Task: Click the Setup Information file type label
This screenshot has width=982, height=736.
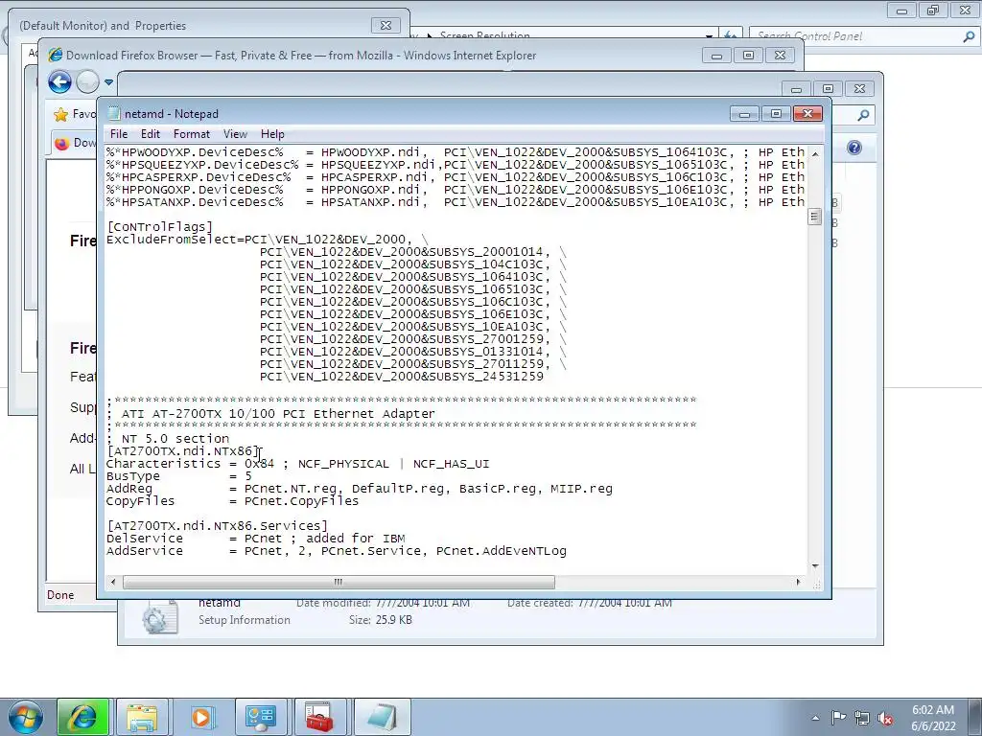Action: coord(245,620)
